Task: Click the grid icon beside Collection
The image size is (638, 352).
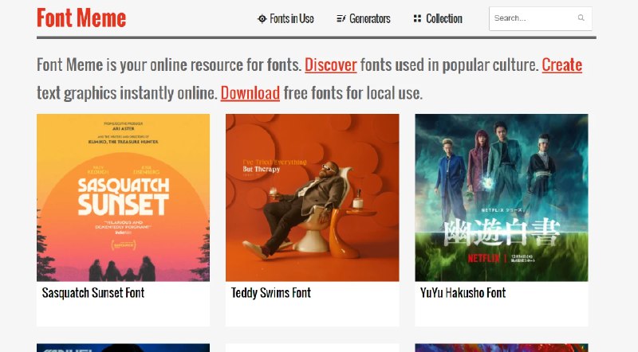Action: tap(417, 18)
